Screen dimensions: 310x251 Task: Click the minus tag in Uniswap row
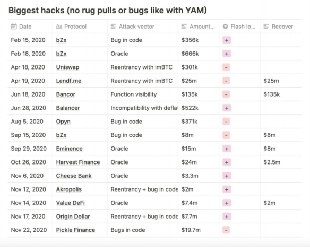pyautogui.click(x=226, y=67)
